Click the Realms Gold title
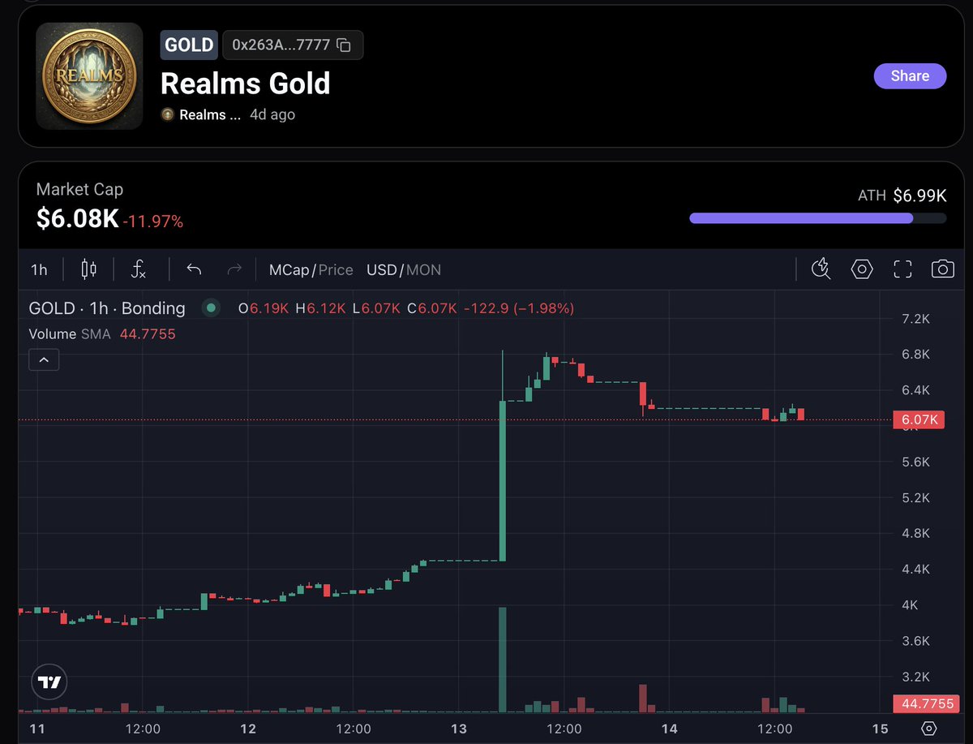Image resolution: width=973 pixels, height=744 pixels. point(246,84)
